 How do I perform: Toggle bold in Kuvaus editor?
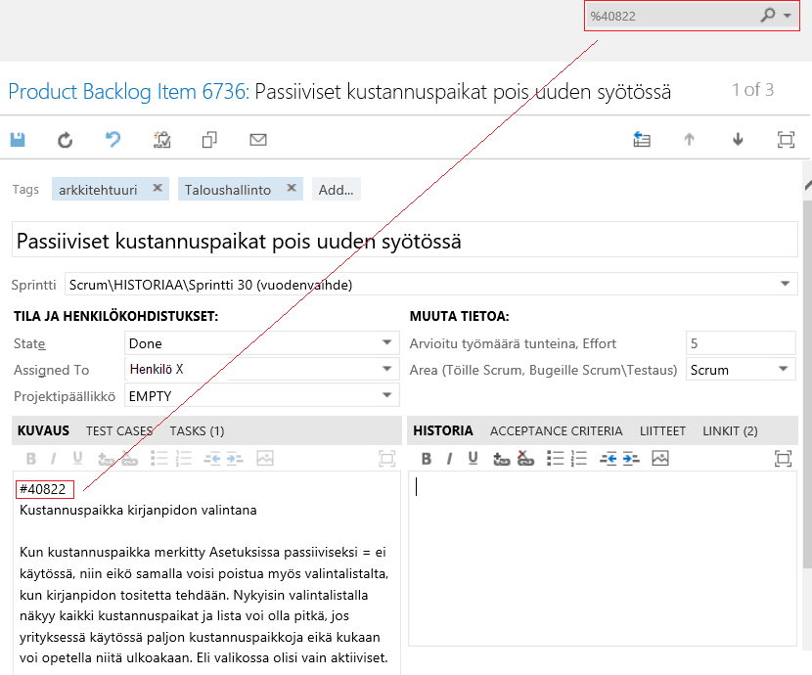pos(30,459)
